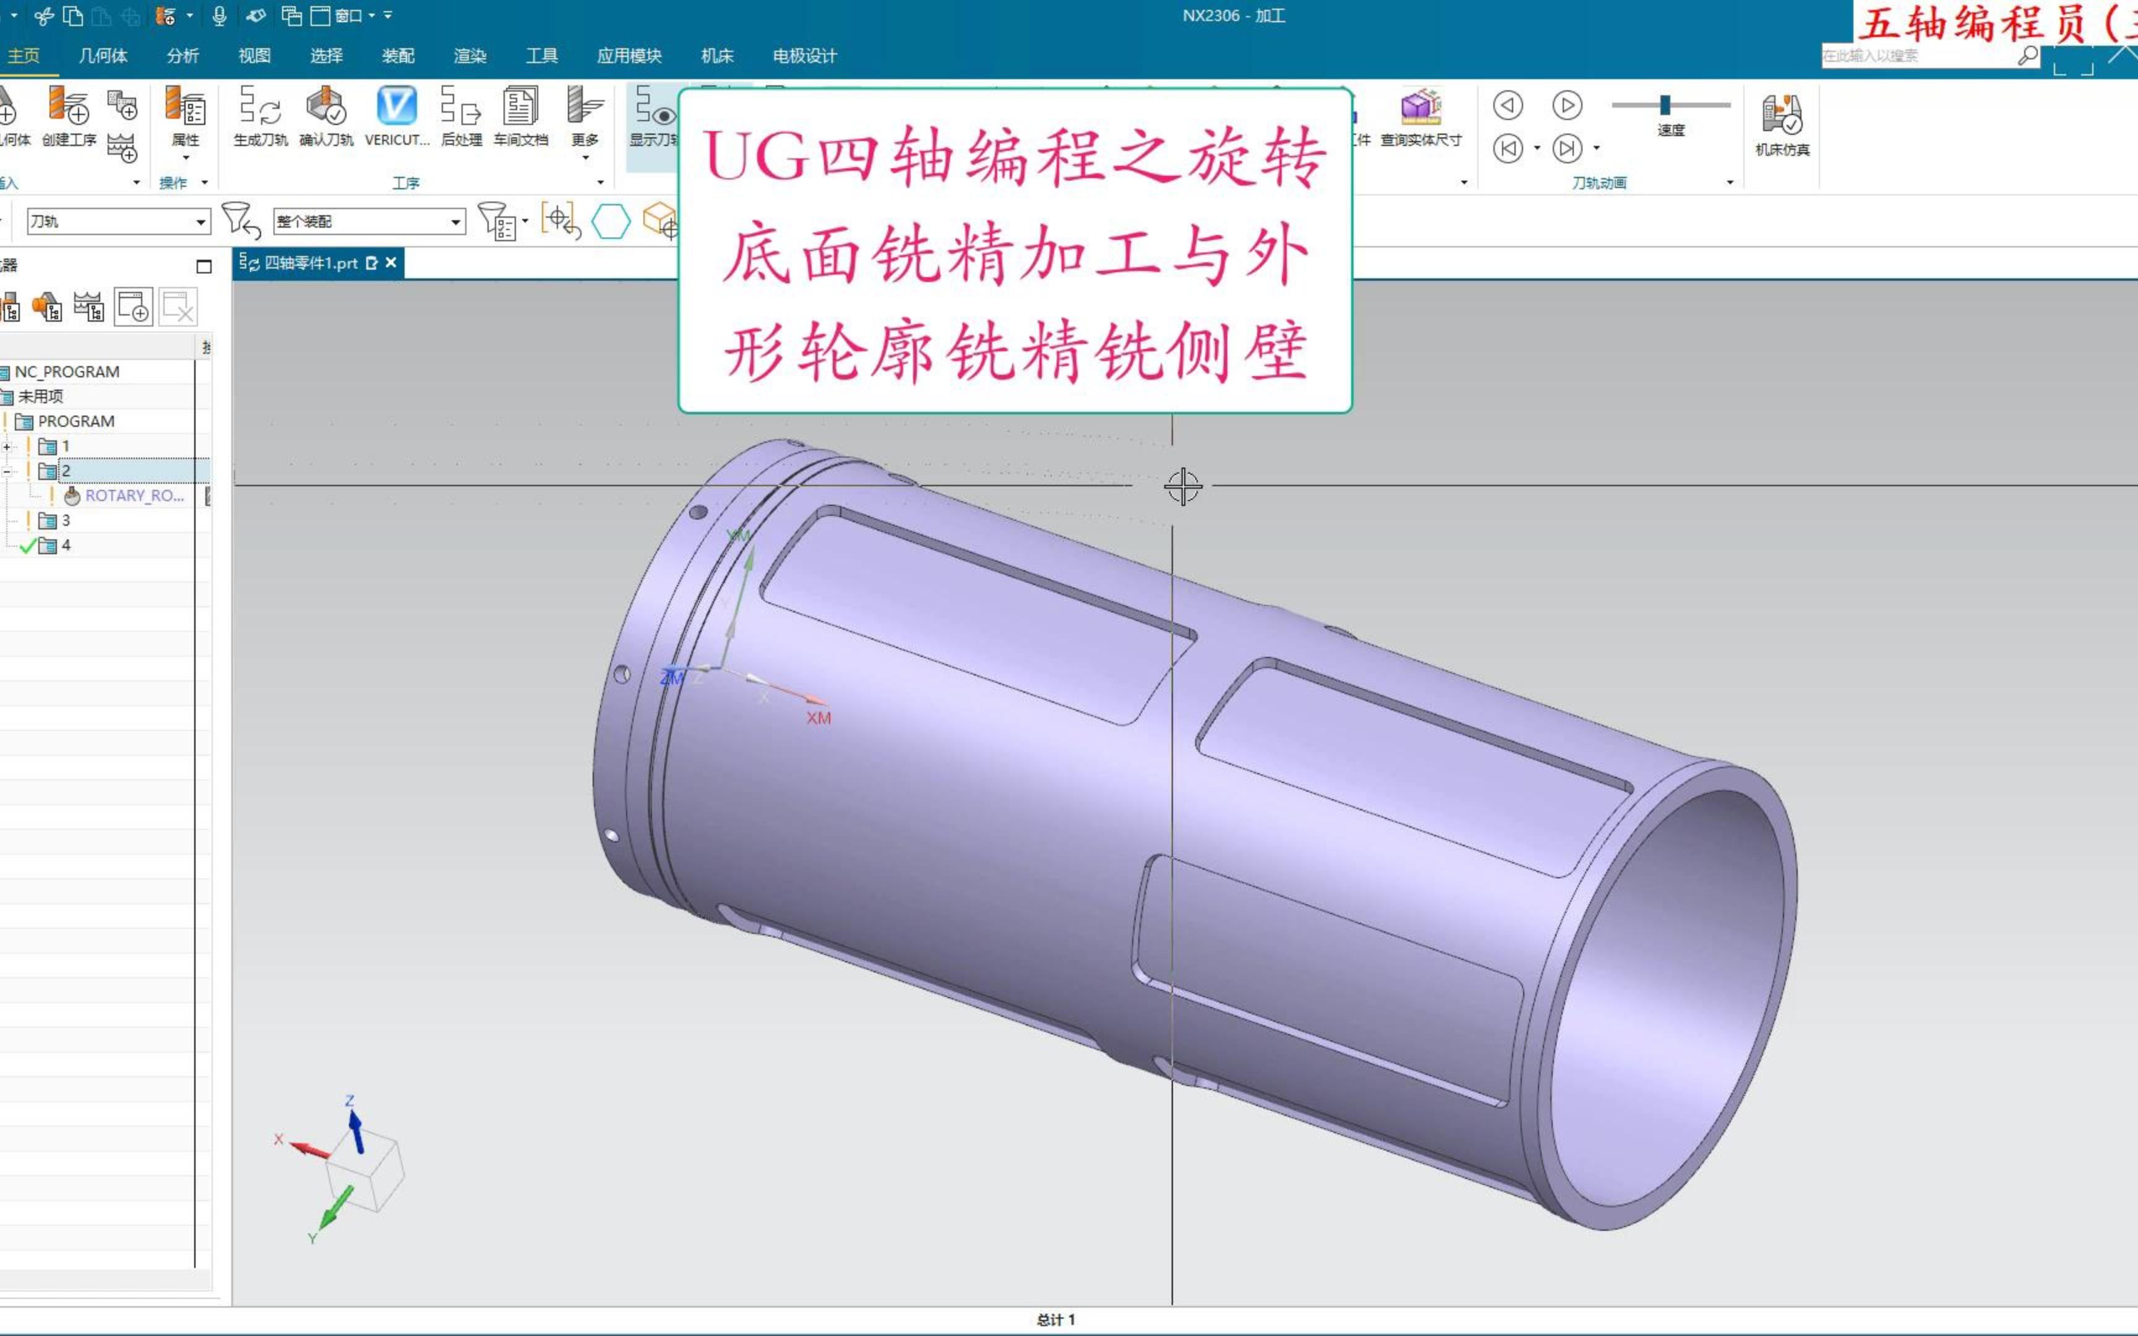
Task: Open the 电极设计 ribbon tab
Action: tap(805, 56)
